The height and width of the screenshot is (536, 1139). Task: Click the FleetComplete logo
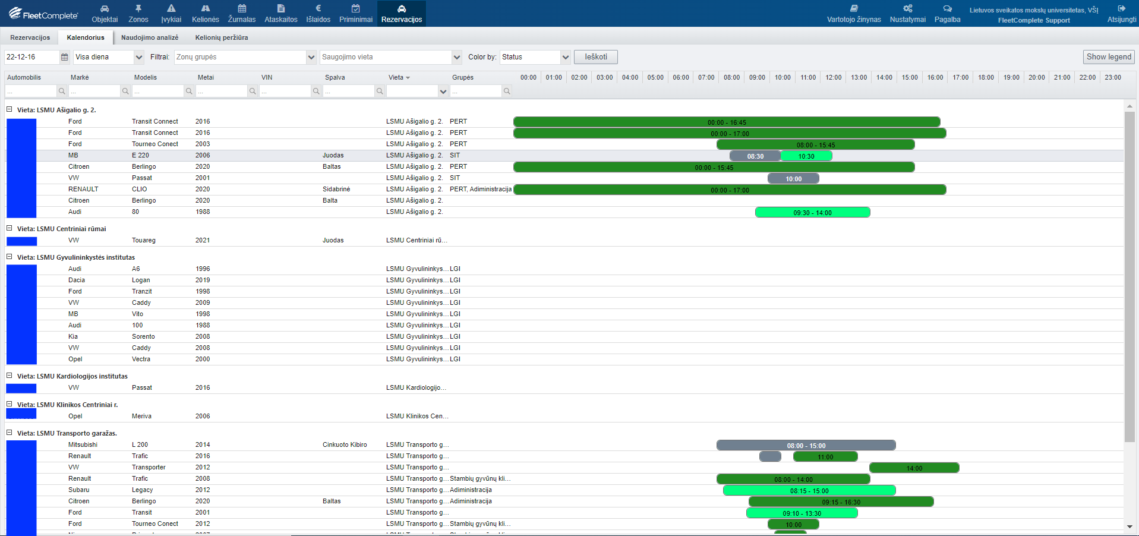click(43, 14)
